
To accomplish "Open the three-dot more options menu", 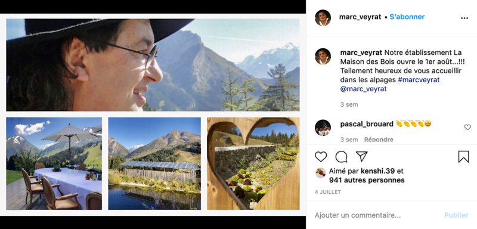I will pyautogui.click(x=464, y=18).
